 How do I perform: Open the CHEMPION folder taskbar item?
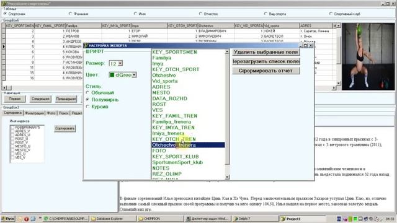click(160, 219)
